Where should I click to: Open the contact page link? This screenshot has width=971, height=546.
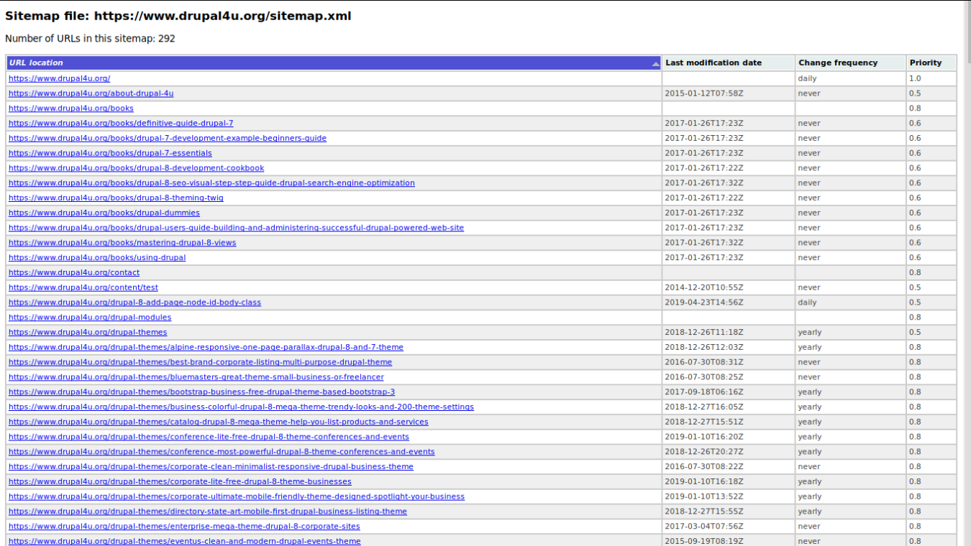[73, 272]
